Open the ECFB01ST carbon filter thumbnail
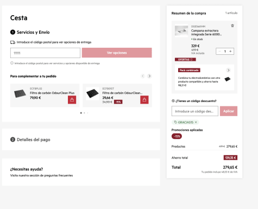Image resolution: width=258 pixels, height=209 pixels. [x=92, y=93]
